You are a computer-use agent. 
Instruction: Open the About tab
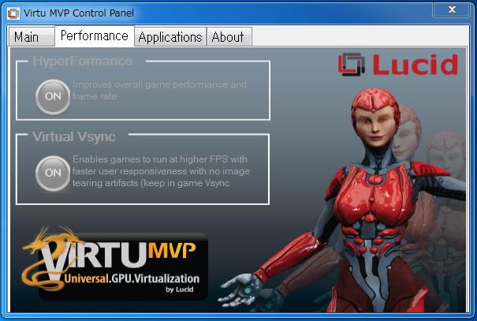click(x=229, y=37)
